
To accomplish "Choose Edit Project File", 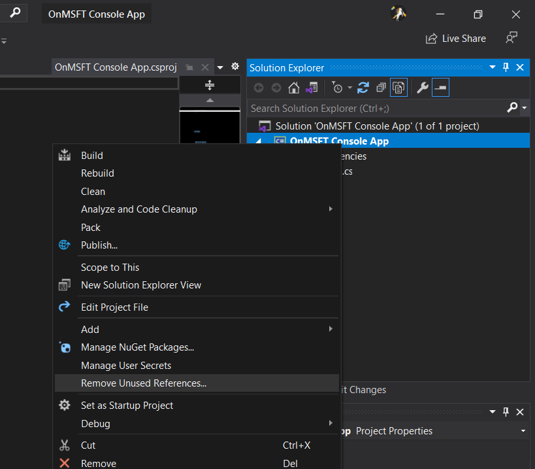I will click(197, 307).
